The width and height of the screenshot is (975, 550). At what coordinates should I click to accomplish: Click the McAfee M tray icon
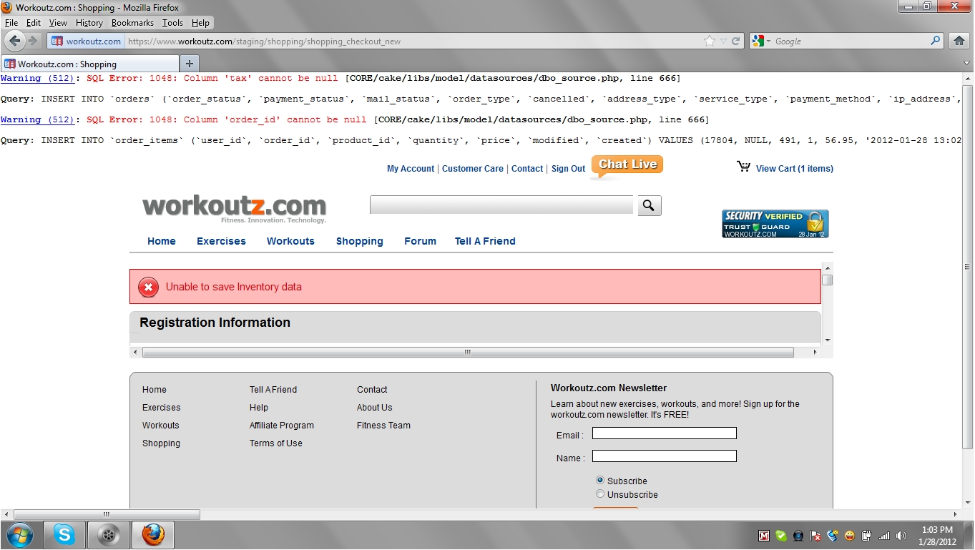click(764, 535)
